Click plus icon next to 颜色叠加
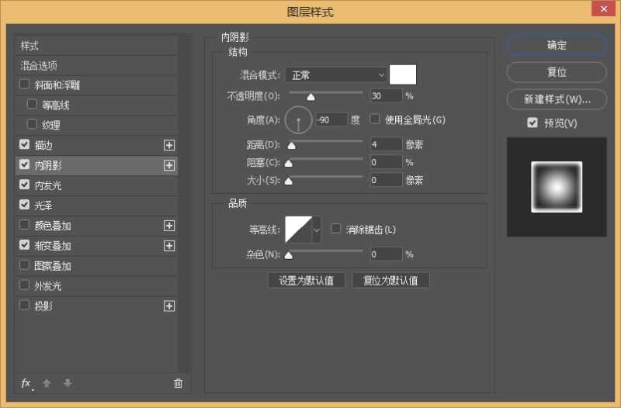 [x=169, y=226]
